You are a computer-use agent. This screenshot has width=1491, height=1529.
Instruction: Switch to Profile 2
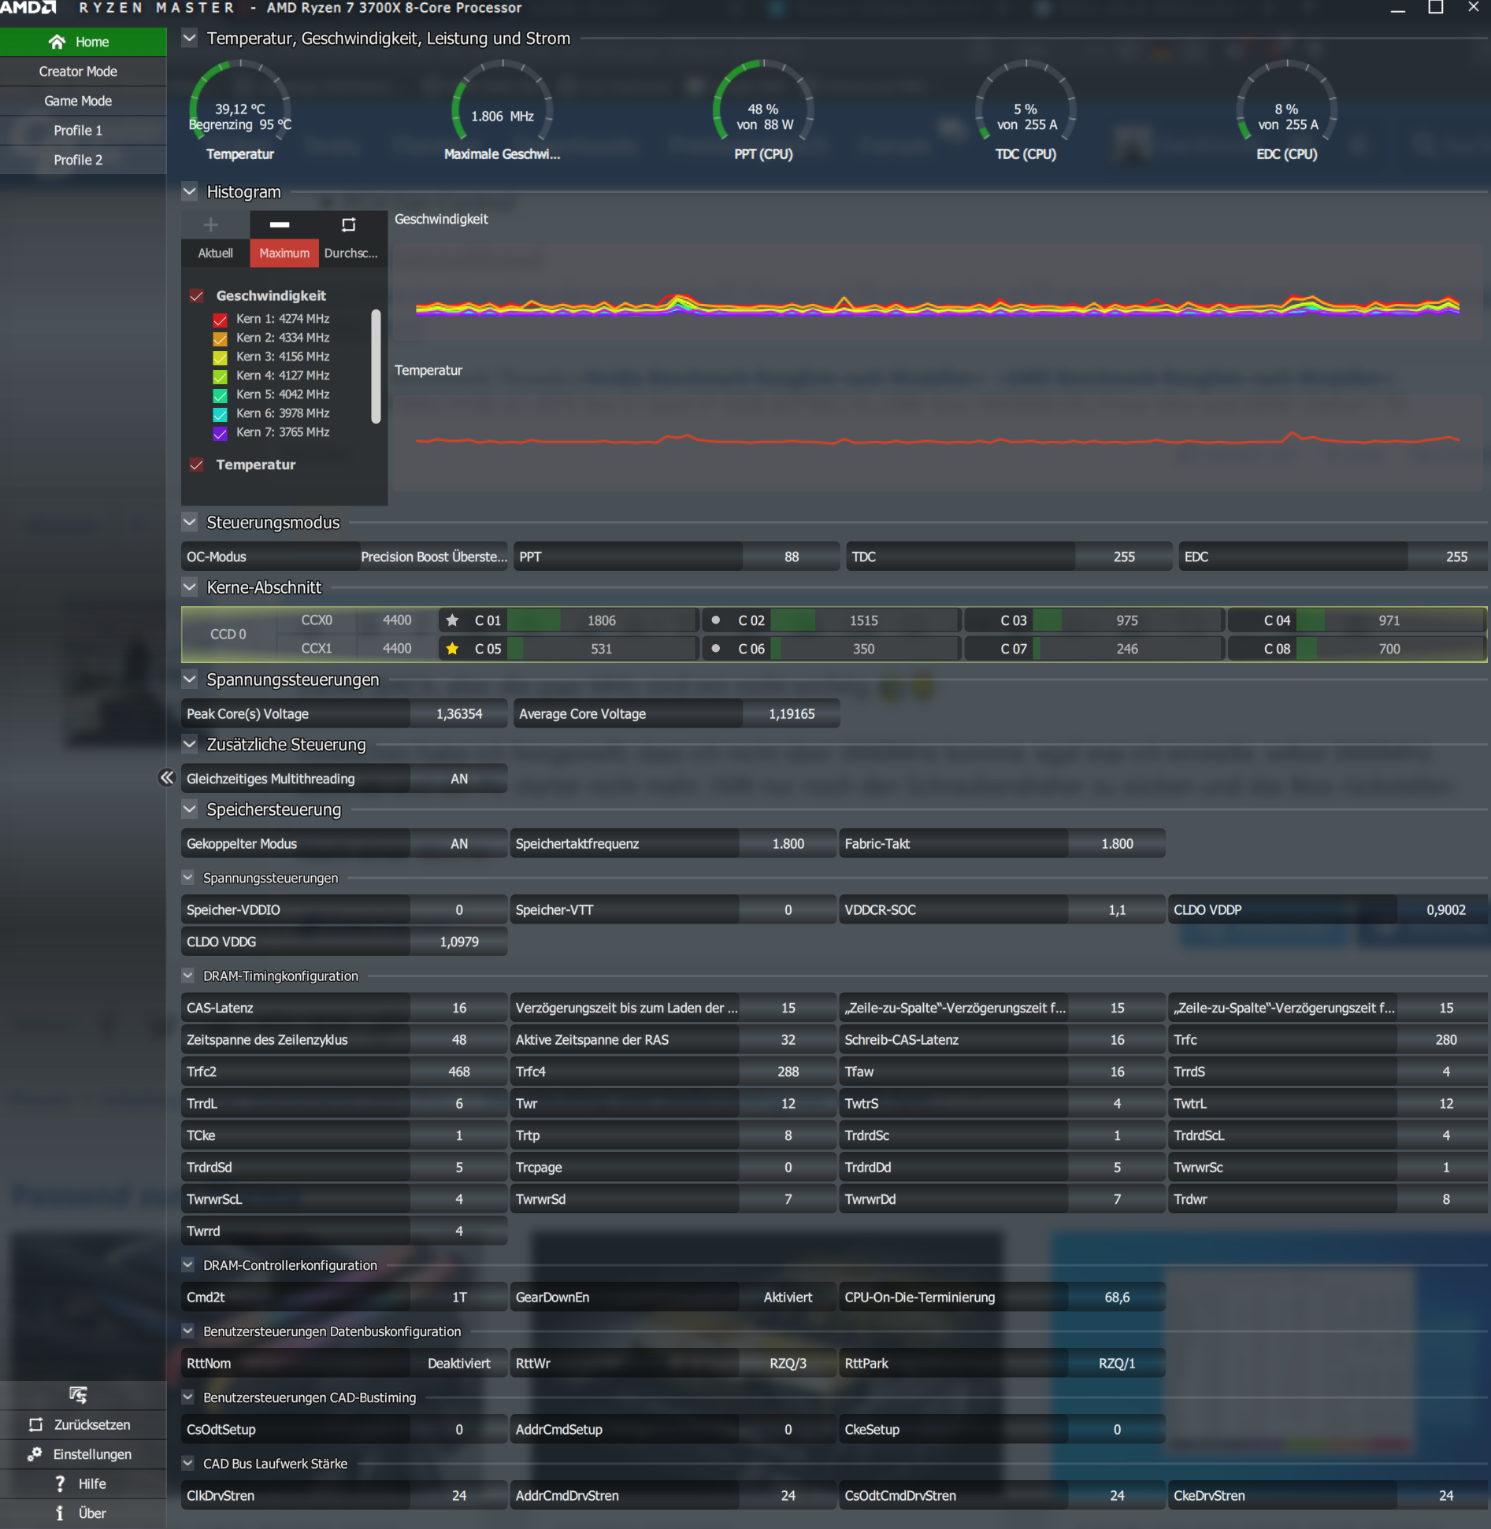click(x=83, y=160)
